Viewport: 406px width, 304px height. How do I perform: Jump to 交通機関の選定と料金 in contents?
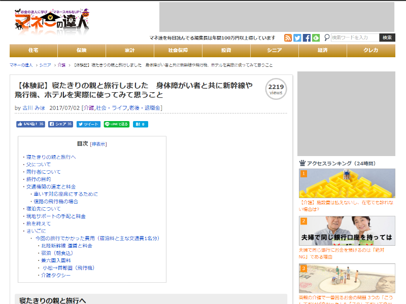coord(51,186)
